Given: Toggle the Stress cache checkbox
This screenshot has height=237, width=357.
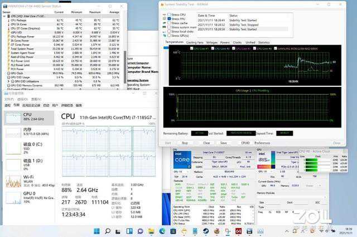Looking at the screenshot, I should pyautogui.click(x=169, y=22).
